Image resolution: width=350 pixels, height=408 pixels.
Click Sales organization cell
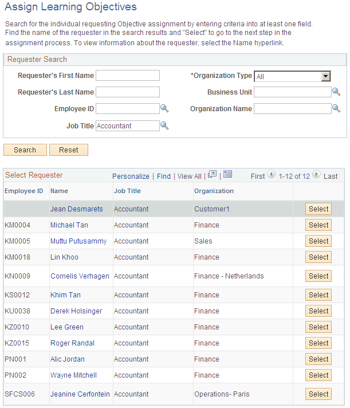pyautogui.click(x=203, y=241)
